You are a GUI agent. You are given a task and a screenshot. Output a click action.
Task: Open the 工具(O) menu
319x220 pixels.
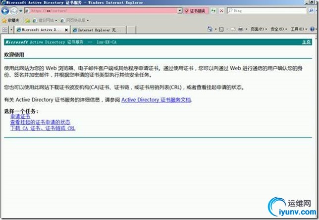tap(299, 29)
